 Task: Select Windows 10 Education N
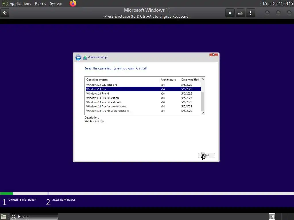[143, 85]
